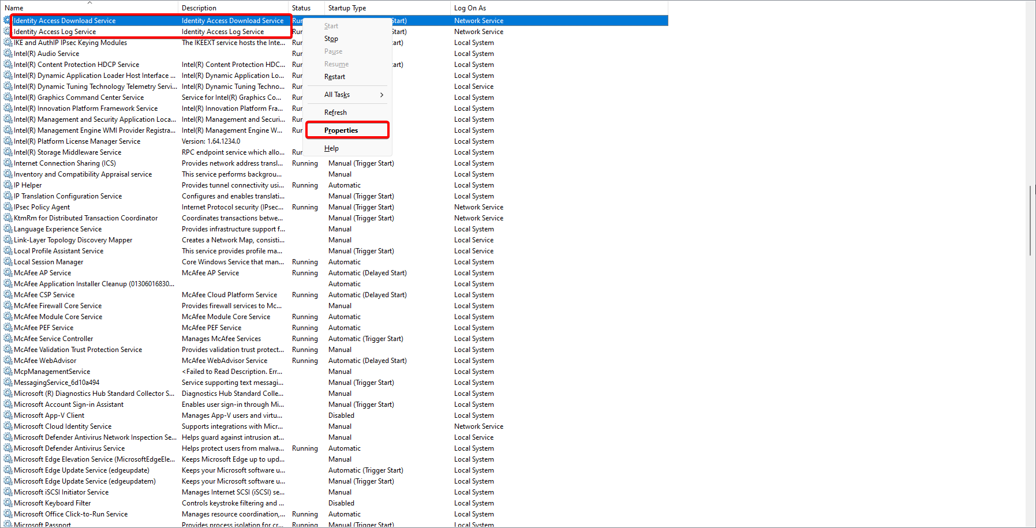Screen dimensions: 1036x528
Task: Click KtmRm for Distributed Transaction Coordinator
Action: [x=85, y=218]
